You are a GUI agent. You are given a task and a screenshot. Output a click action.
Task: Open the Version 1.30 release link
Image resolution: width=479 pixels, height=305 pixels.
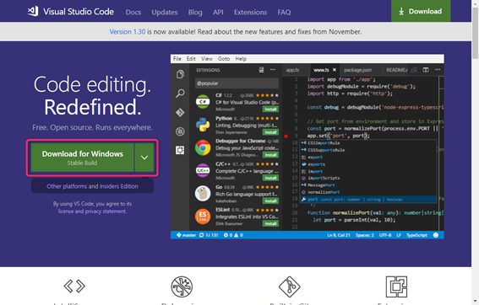(128, 32)
